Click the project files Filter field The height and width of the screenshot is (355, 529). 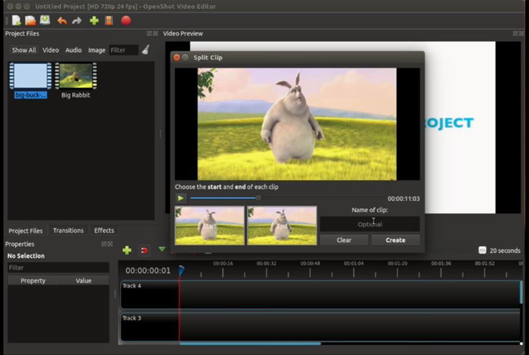(123, 50)
